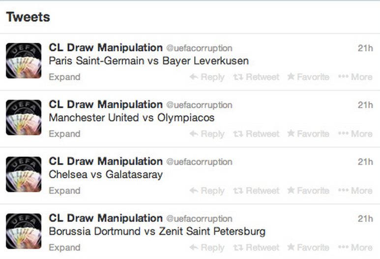The image size is (380, 259).
Task: Retweet the Chelsea vs Galatasaray tweet
Action: pyautogui.click(x=256, y=191)
